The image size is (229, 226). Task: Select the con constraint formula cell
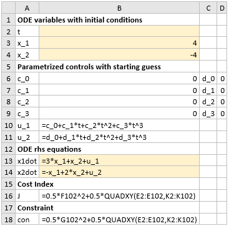pyautogui.click(x=119, y=220)
